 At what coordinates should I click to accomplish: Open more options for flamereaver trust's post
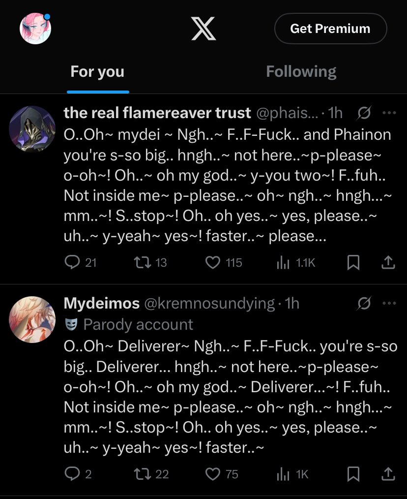(x=389, y=113)
